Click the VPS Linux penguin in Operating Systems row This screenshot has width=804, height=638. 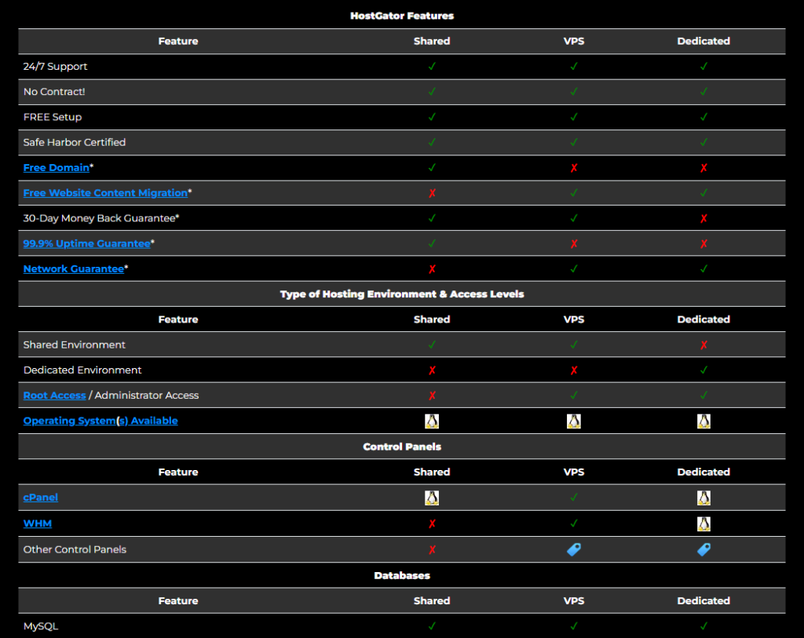(574, 421)
